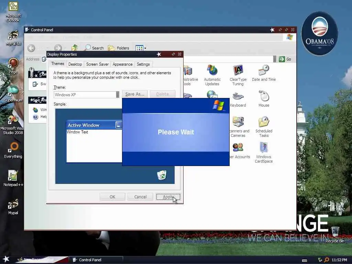Open Mouse settings in Control Panel
Image resolution: width=352 pixels, height=264 pixels.
264,99
